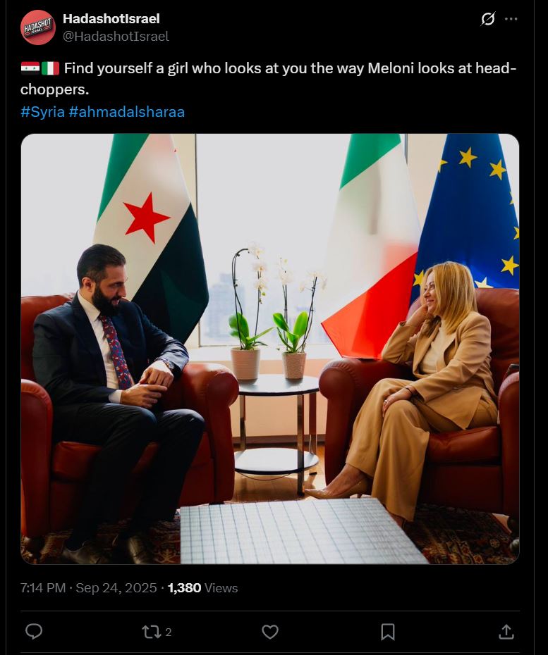Screen dimensions: 548x655
Task: Click the Syrian flag emoji in tweet
Action: tap(30, 68)
